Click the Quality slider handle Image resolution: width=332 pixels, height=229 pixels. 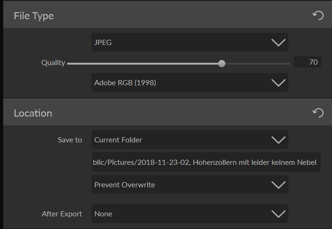[222, 63]
